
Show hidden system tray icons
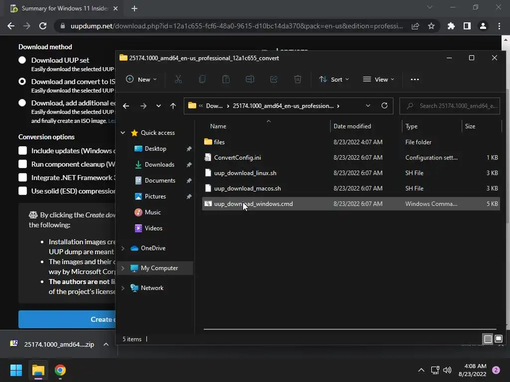[421, 370]
